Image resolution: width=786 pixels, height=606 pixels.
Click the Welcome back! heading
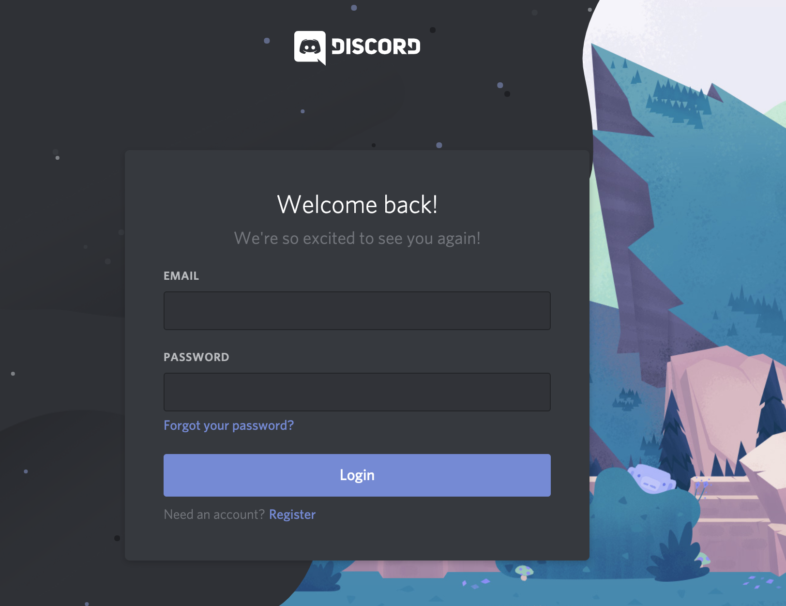pyautogui.click(x=357, y=204)
